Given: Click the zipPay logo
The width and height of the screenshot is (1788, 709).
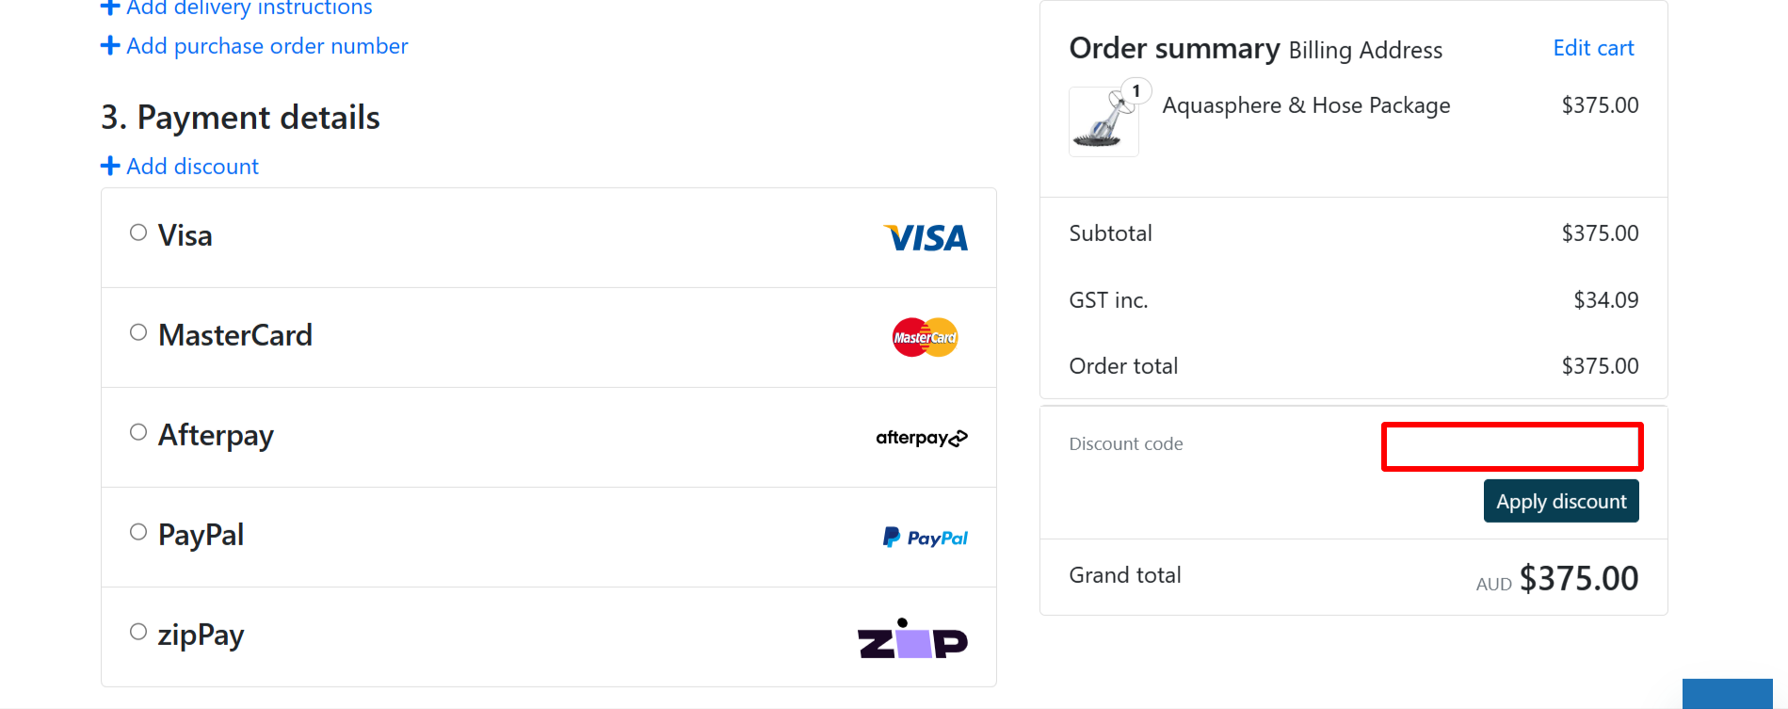Looking at the screenshot, I should pyautogui.click(x=912, y=641).
